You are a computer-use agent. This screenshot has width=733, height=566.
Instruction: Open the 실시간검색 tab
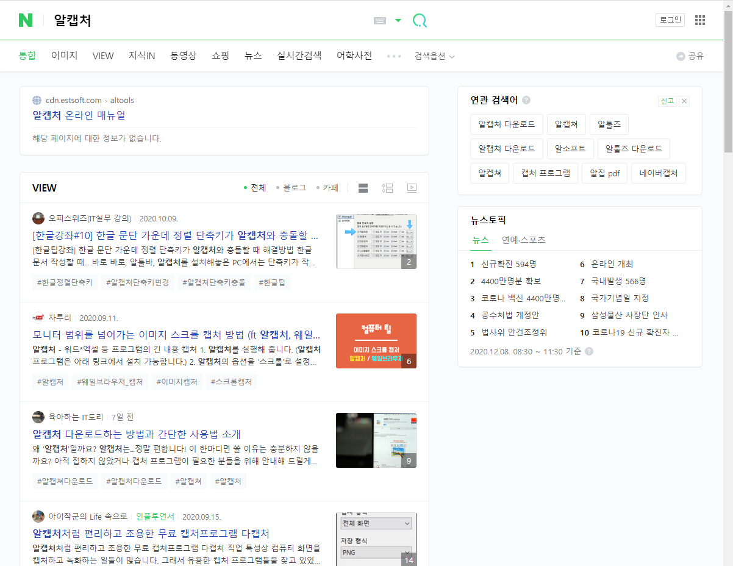pos(299,56)
